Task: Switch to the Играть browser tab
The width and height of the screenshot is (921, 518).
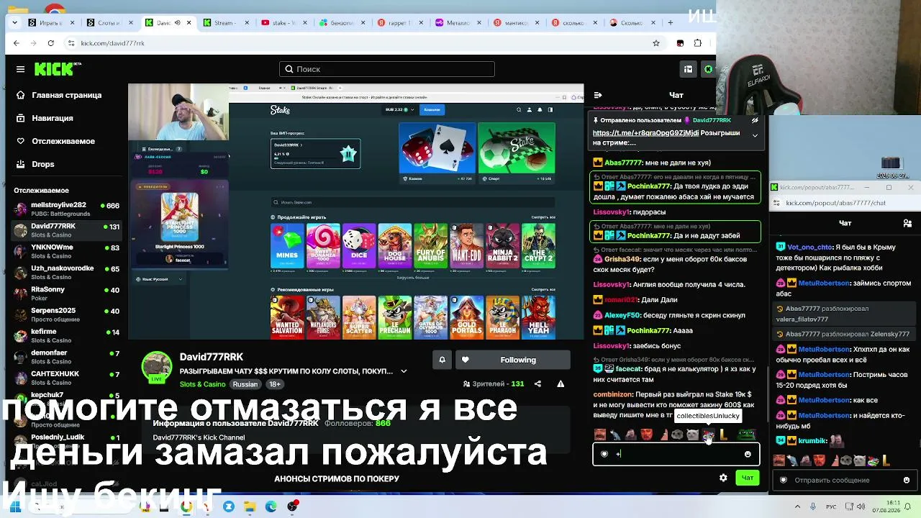Action: 50,22
